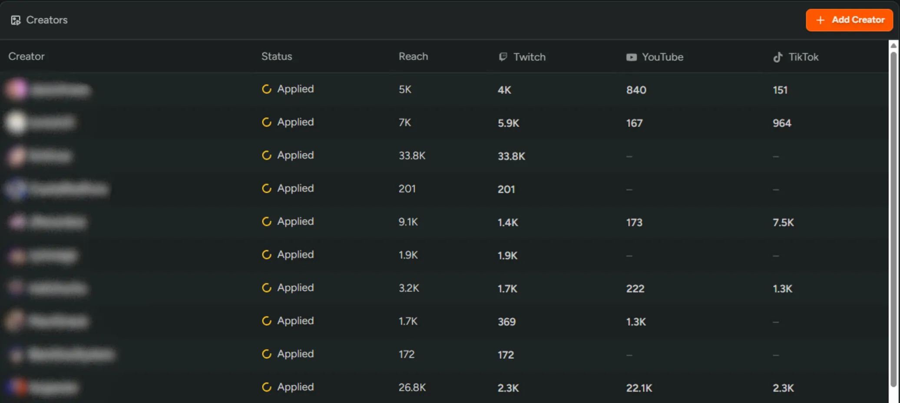Click the vertical scrollbar thumb
900x403 pixels.
(893, 217)
